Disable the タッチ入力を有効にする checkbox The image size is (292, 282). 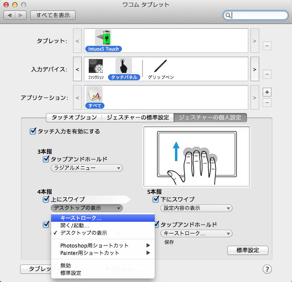tap(33, 131)
